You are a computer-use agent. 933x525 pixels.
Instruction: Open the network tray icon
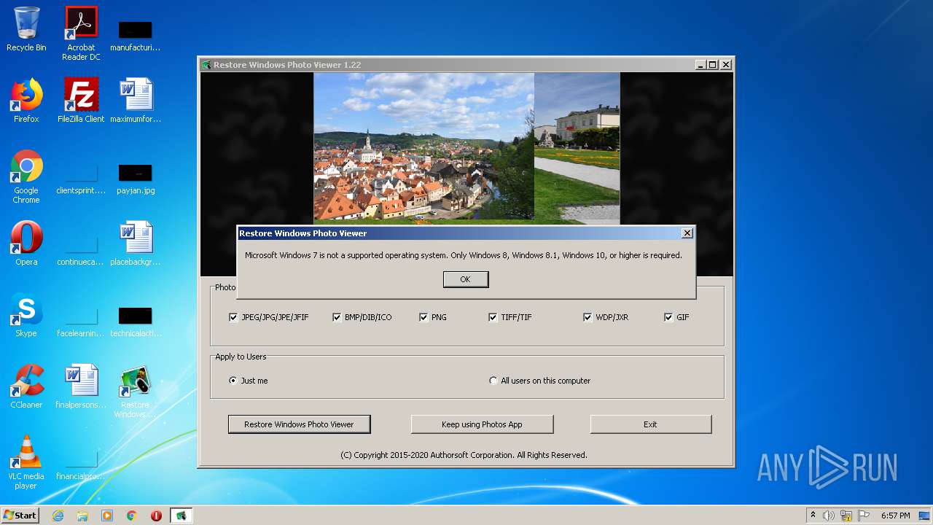pos(846,516)
